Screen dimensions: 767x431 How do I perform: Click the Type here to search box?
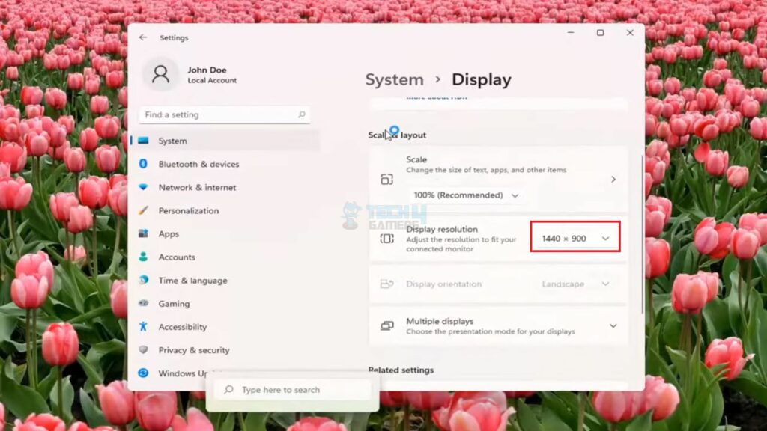coord(292,390)
